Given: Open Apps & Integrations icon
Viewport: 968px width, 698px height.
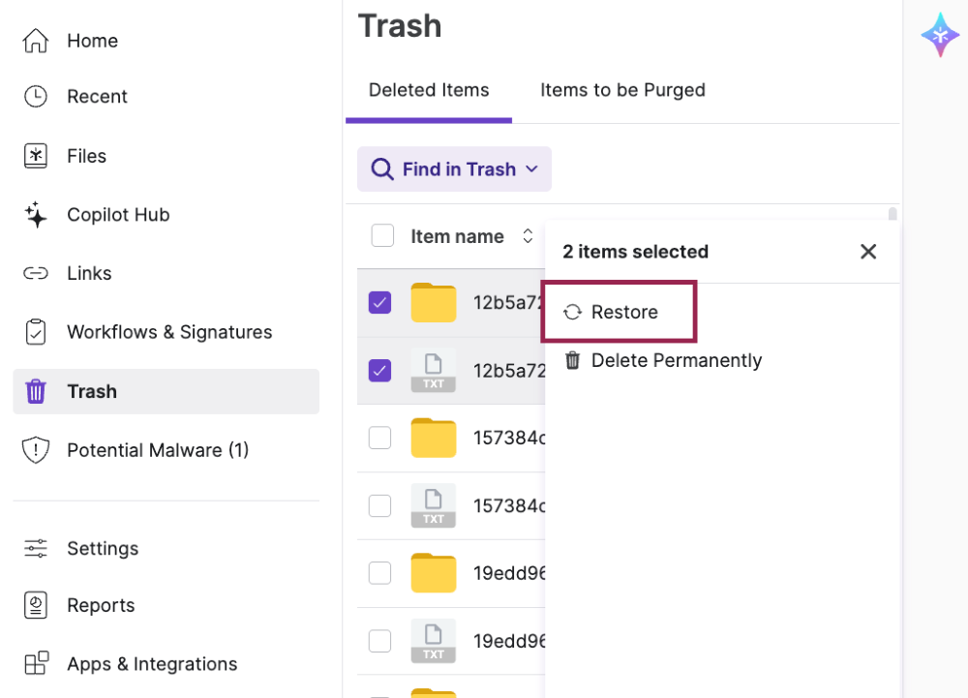Looking at the screenshot, I should 35,663.
